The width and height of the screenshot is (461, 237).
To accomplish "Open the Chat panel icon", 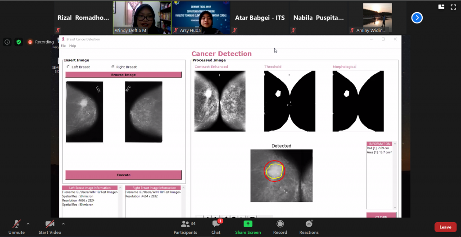I will point(216,224).
